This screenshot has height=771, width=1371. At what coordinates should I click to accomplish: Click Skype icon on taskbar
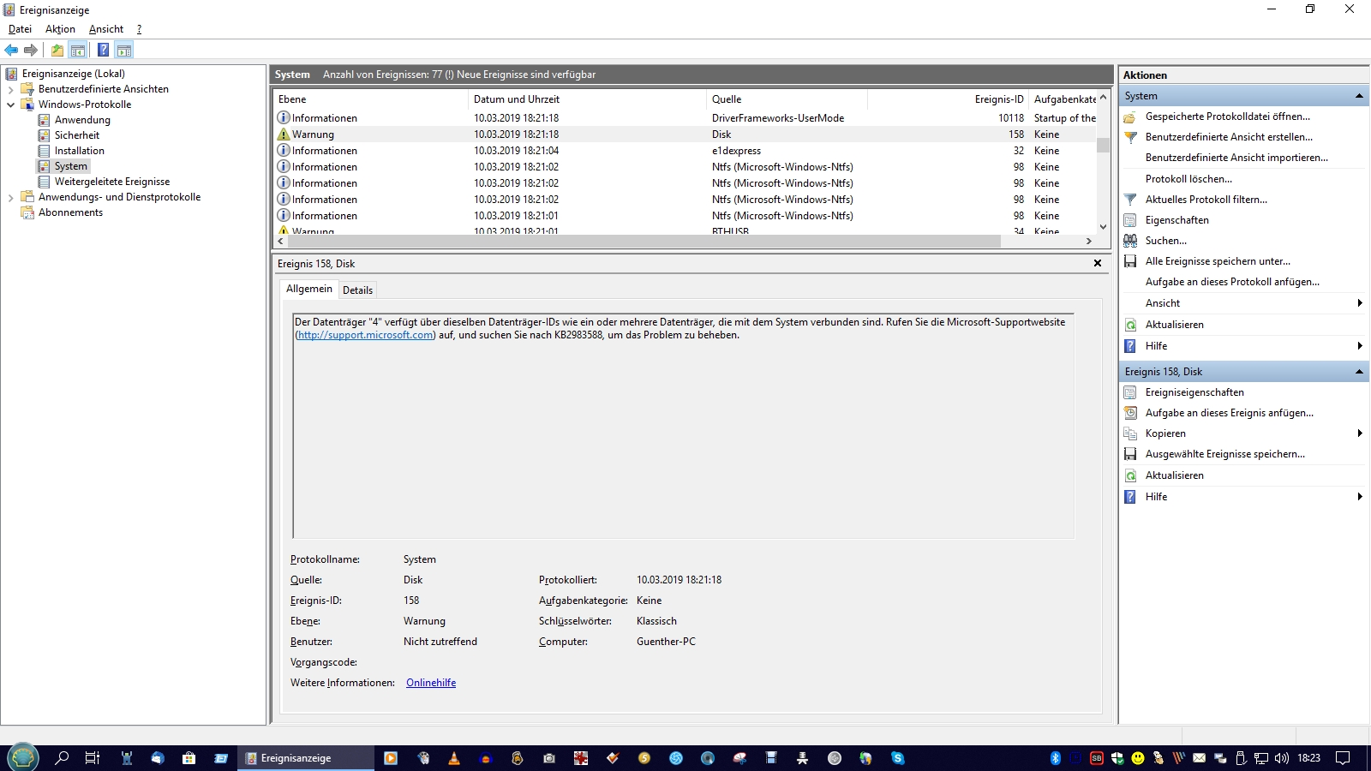pyautogui.click(x=897, y=758)
